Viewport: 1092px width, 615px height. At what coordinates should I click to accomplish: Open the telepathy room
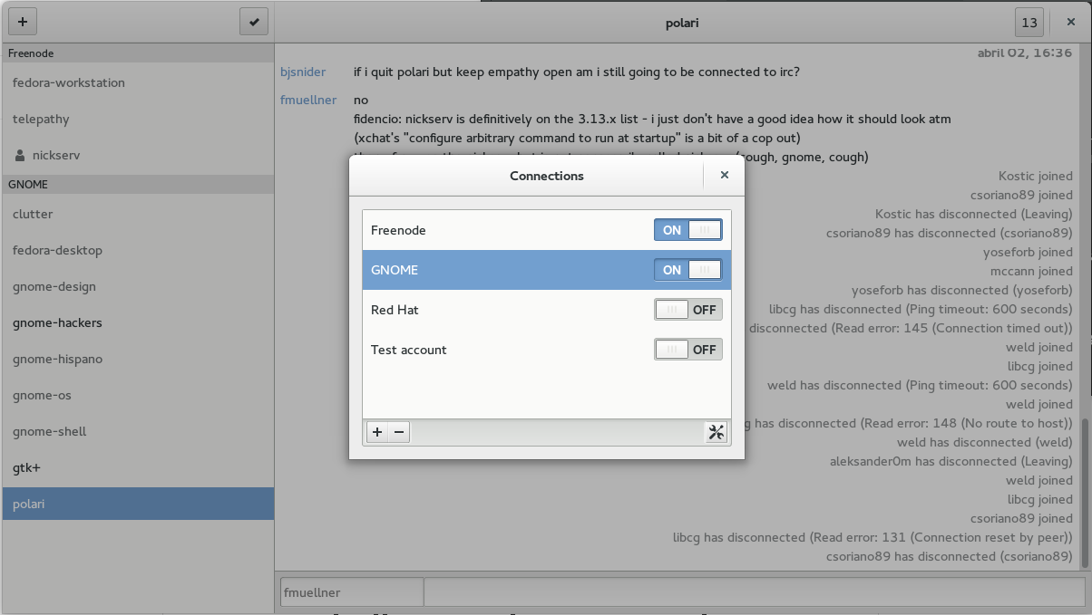pos(138,119)
